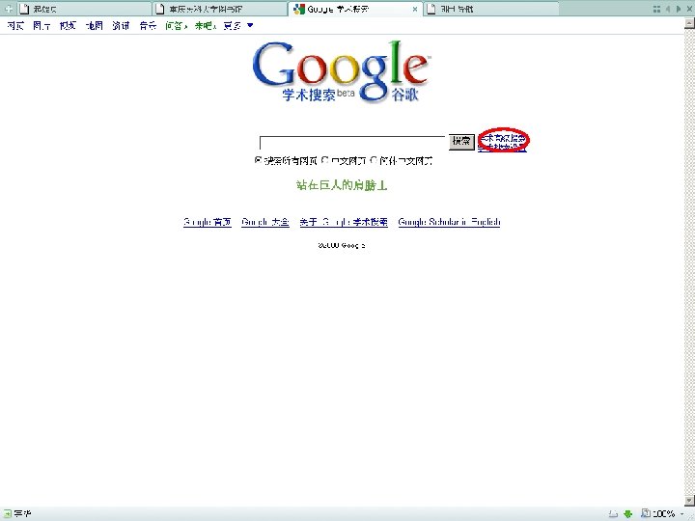
Task: Open a new tab with the plus icon
Action: coord(8,9)
